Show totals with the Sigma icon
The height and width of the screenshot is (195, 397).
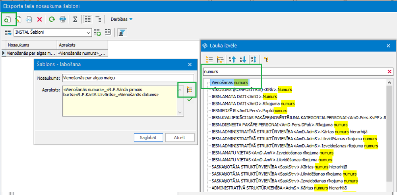(75, 19)
